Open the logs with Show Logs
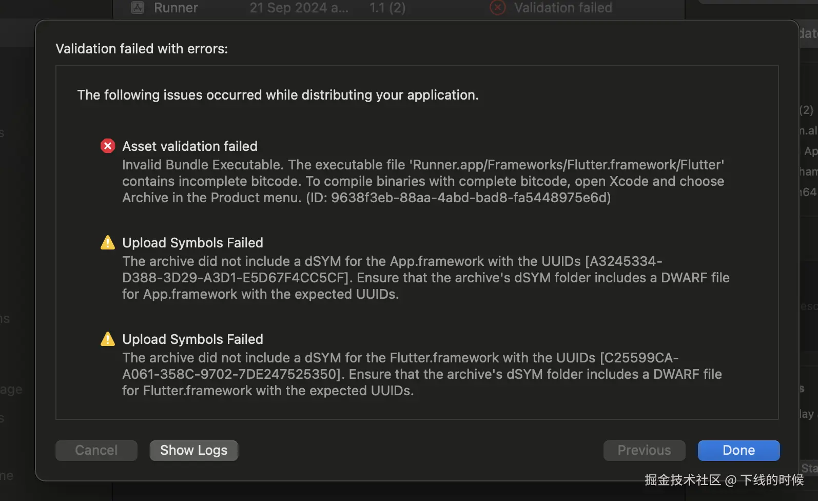Screen dimensions: 818x501 [x=193, y=450]
